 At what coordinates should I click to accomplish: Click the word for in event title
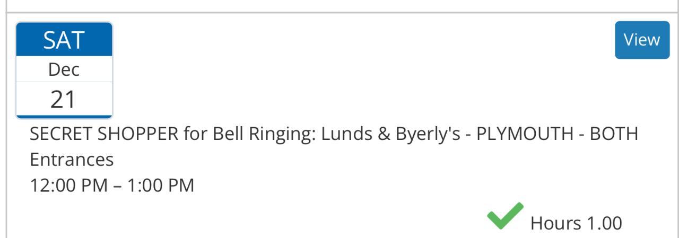point(195,134)
